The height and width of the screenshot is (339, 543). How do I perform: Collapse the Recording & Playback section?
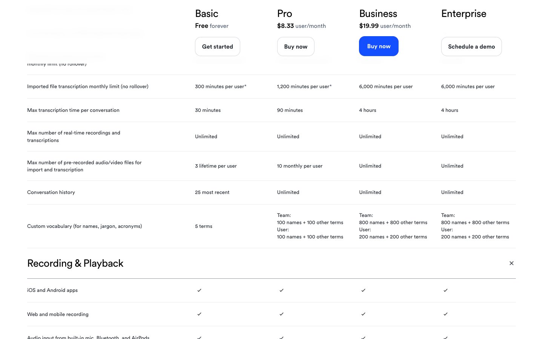pos(511,263)
